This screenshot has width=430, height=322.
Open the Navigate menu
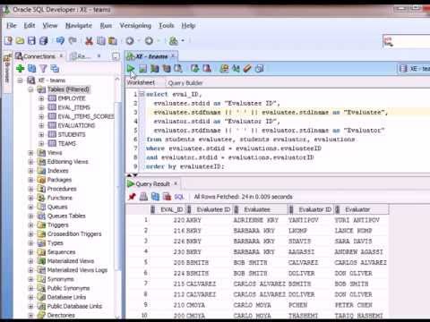(x=79, y=26)
